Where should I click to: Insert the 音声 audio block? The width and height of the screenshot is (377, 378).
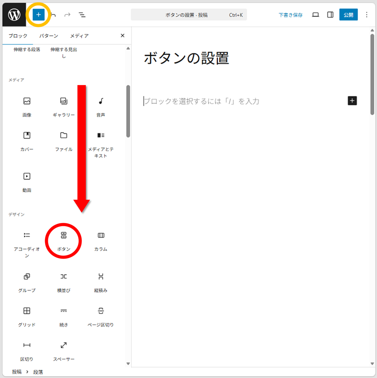pos(101,106)
